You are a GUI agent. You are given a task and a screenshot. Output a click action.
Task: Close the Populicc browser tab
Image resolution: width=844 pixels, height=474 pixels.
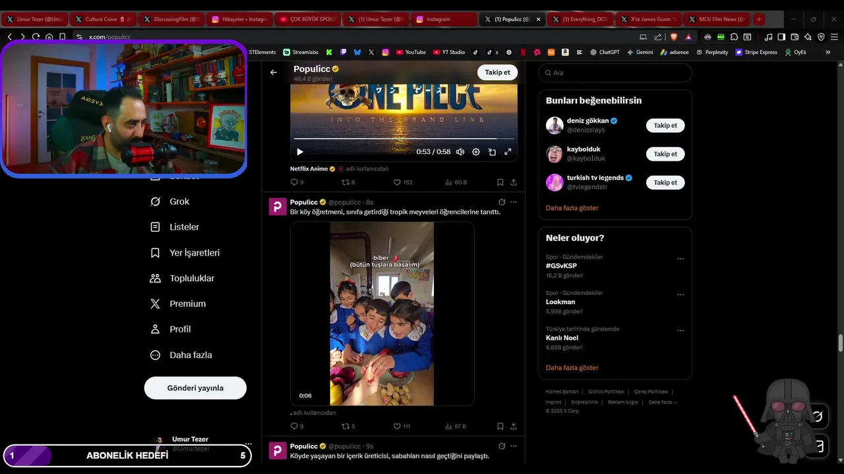point(538,19)
